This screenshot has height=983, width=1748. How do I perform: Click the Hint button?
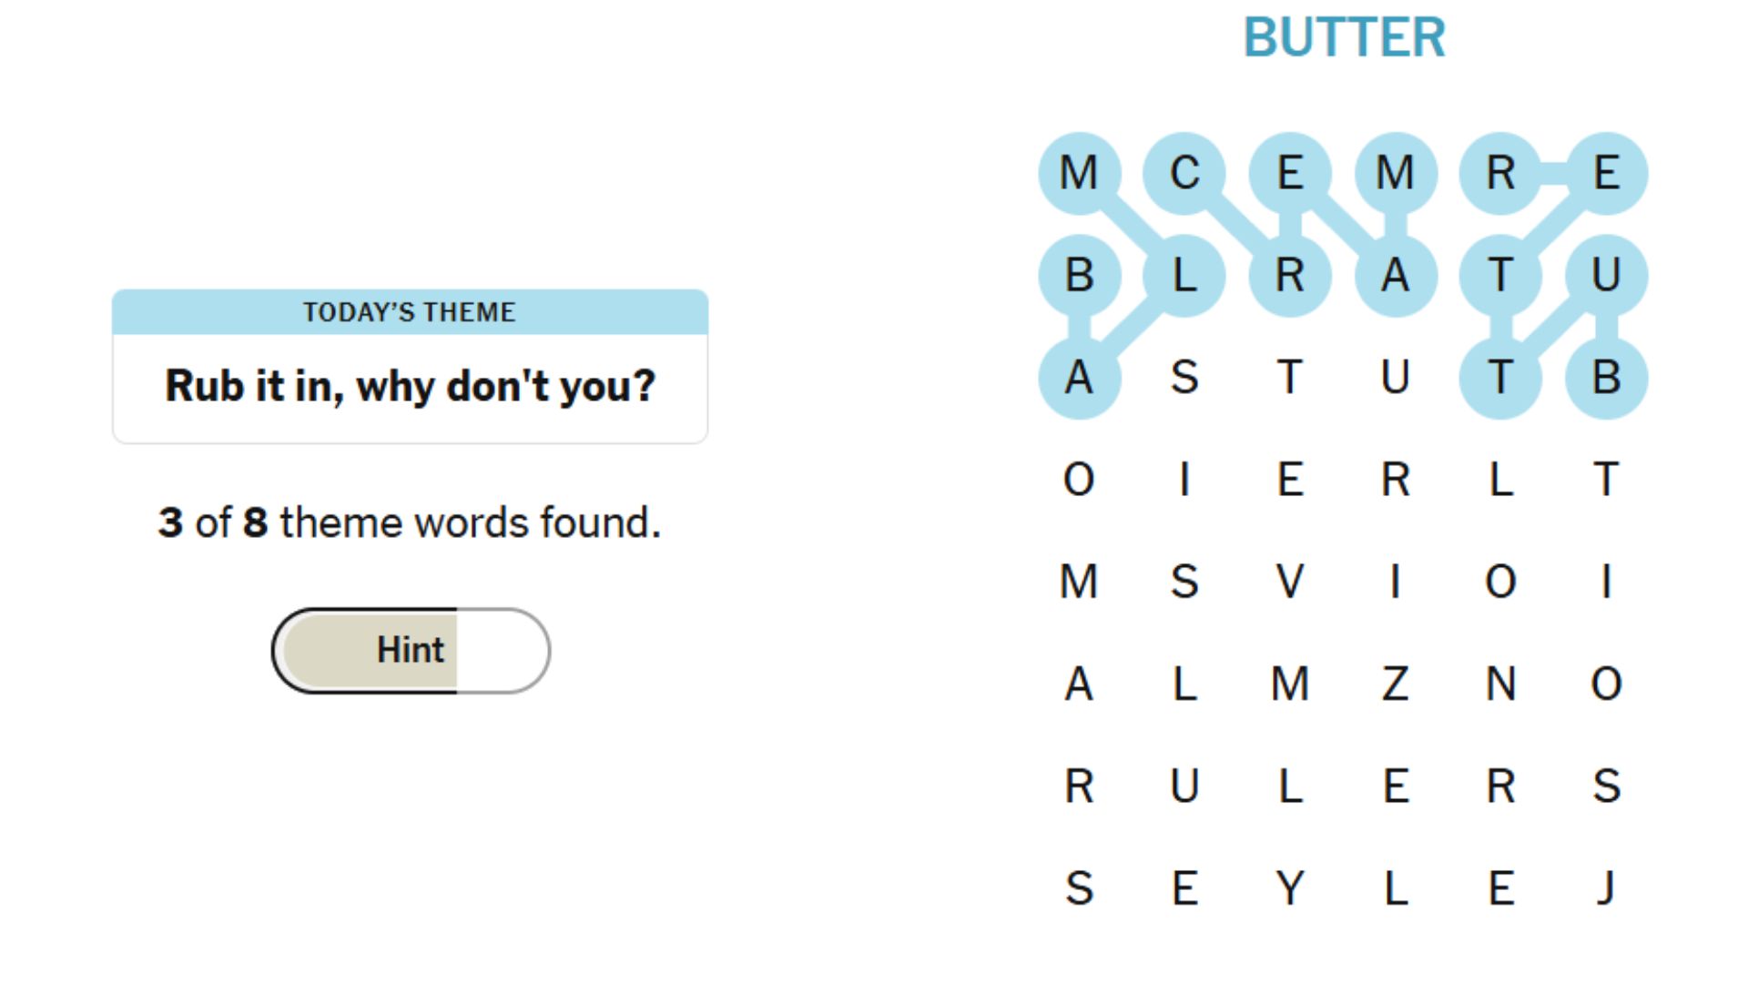point(410,650)
